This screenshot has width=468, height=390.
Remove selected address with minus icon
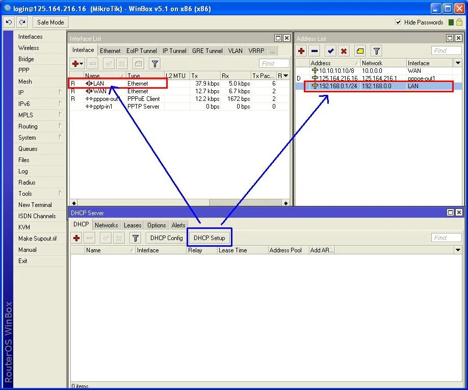tap(315, 51)
